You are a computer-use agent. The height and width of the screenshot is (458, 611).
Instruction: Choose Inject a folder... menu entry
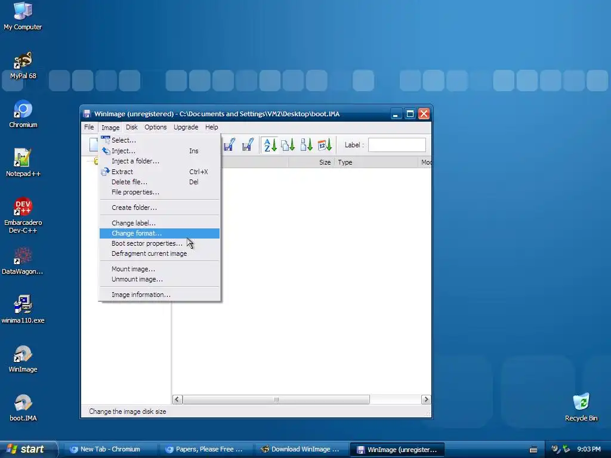click(159, 161)
